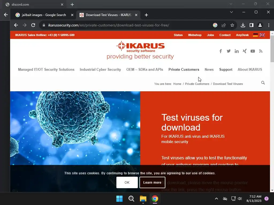Click the cloud sync tray icon
Screen dimensions: 274x205
click(225, 199)
